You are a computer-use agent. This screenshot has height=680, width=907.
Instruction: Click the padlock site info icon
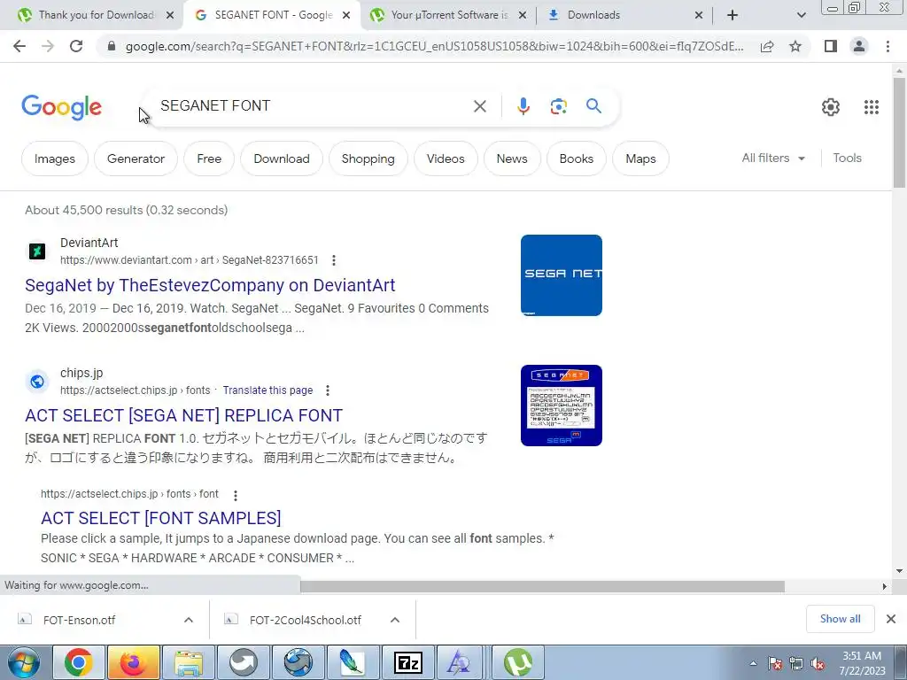tap(112, 46)
